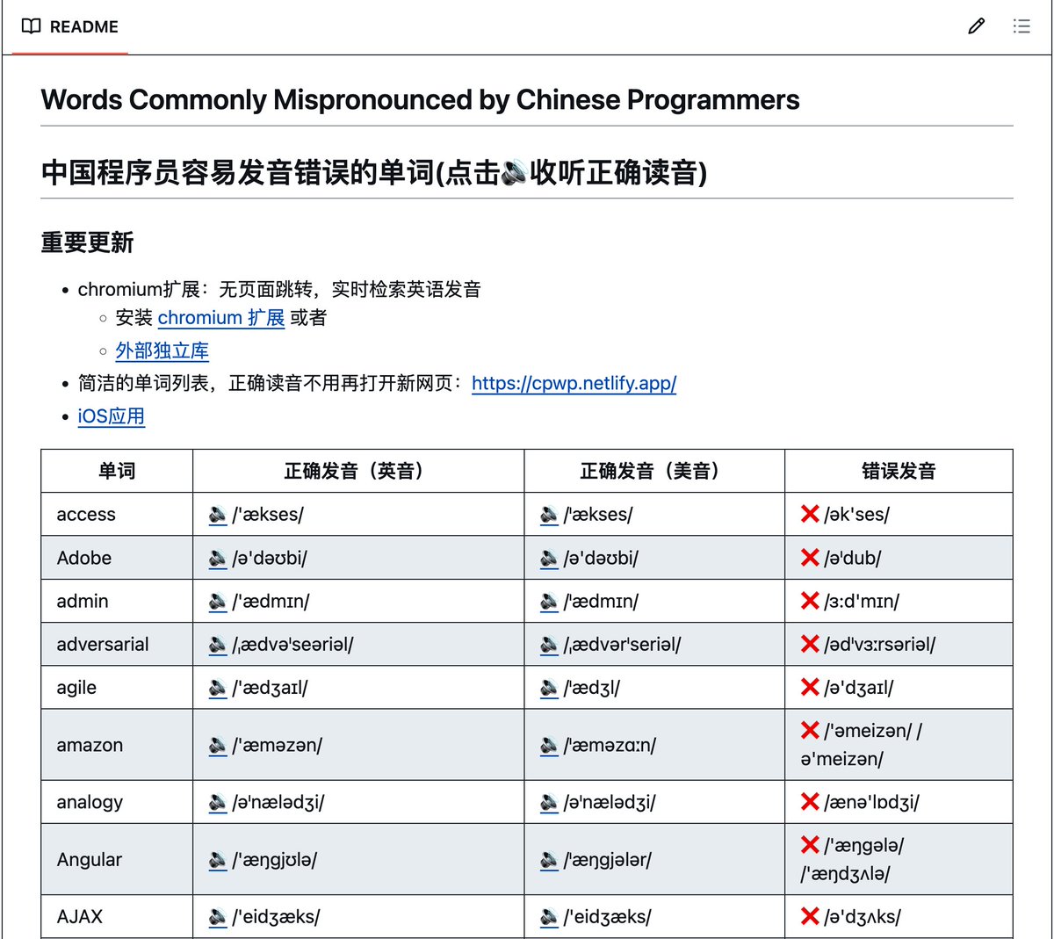The height and width of the screenshot is (939, 1054).
Task: Play British pronunciation speaker for amazon
Action: pyautogui.click(x=218, y=746)
